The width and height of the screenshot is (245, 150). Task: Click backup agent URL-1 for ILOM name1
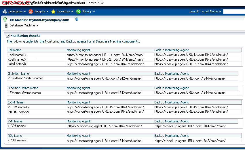tap(191, 107)
